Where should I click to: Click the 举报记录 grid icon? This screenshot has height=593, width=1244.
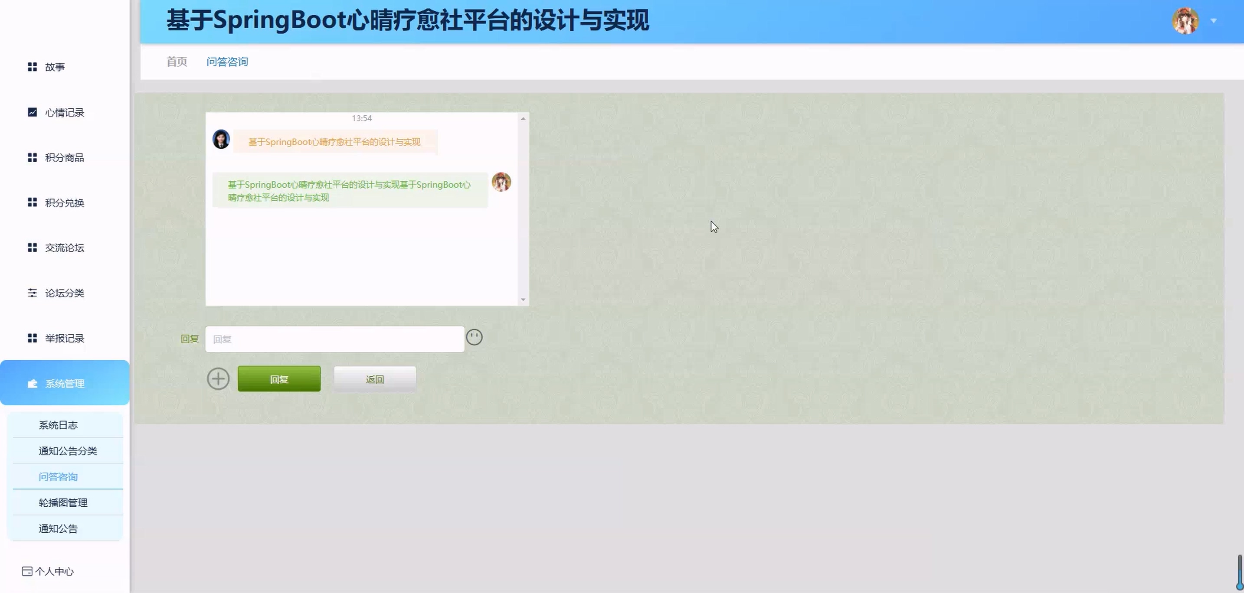pyautogui.click(x=33, y=338)
